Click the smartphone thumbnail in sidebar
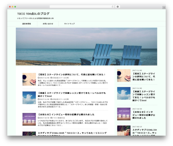The height and width of the screenshot is (146, 173). (x=124, y=130)
